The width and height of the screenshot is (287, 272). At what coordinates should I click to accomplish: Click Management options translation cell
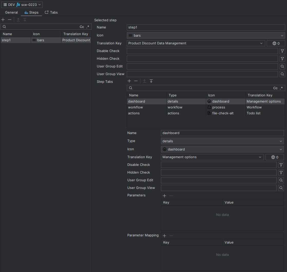[x=265, y=102]
